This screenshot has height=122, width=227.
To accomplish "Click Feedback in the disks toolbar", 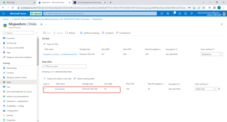I will (108, 33).
